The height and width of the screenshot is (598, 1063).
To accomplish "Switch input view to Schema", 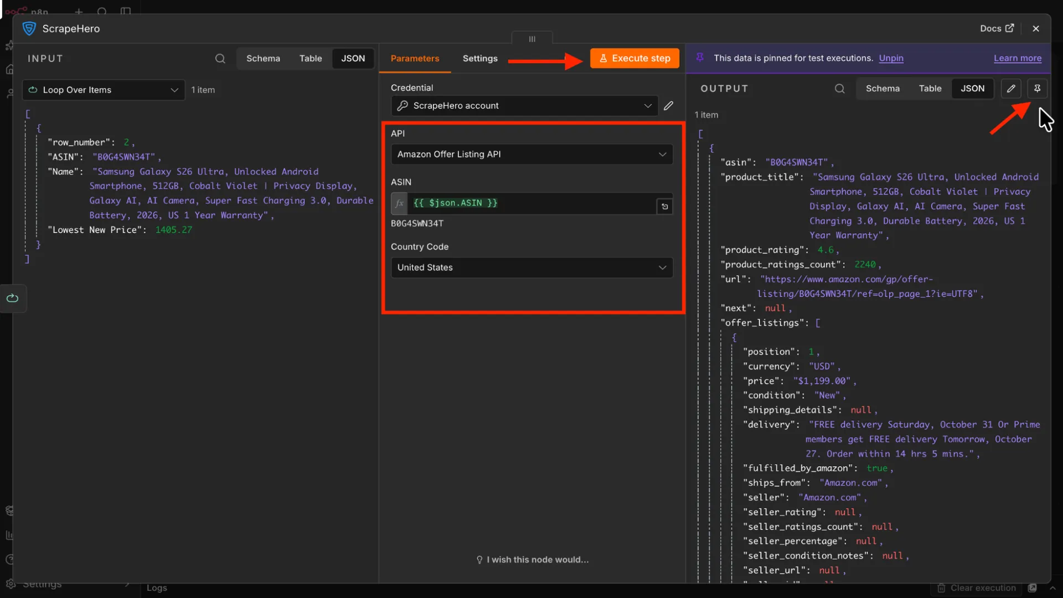I will click(x=263, y=59).
